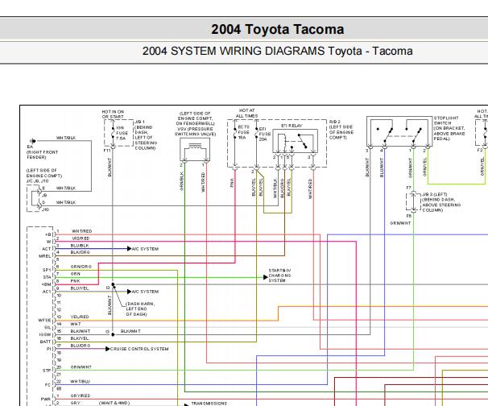Click the "F11" terminal label under IGN fuse
The image size is (488, 406).
tap(107, 151)
